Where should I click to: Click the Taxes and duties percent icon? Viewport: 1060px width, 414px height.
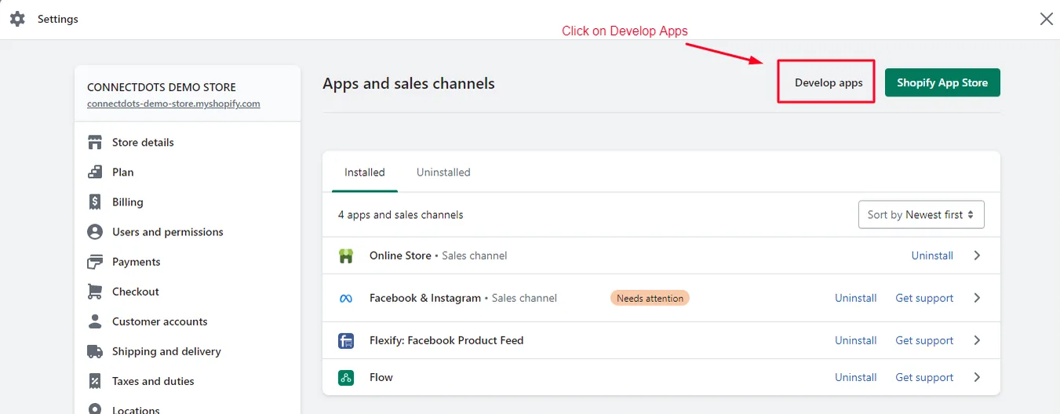tap(95, 381)
